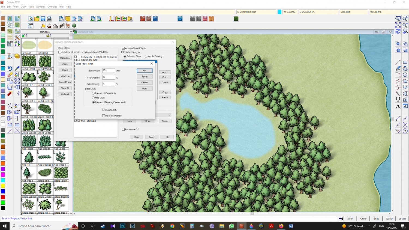Viewport: 409px width, 230px height.
Task: Open the Options... catalog settings button
Action: (x=45, y=32)
